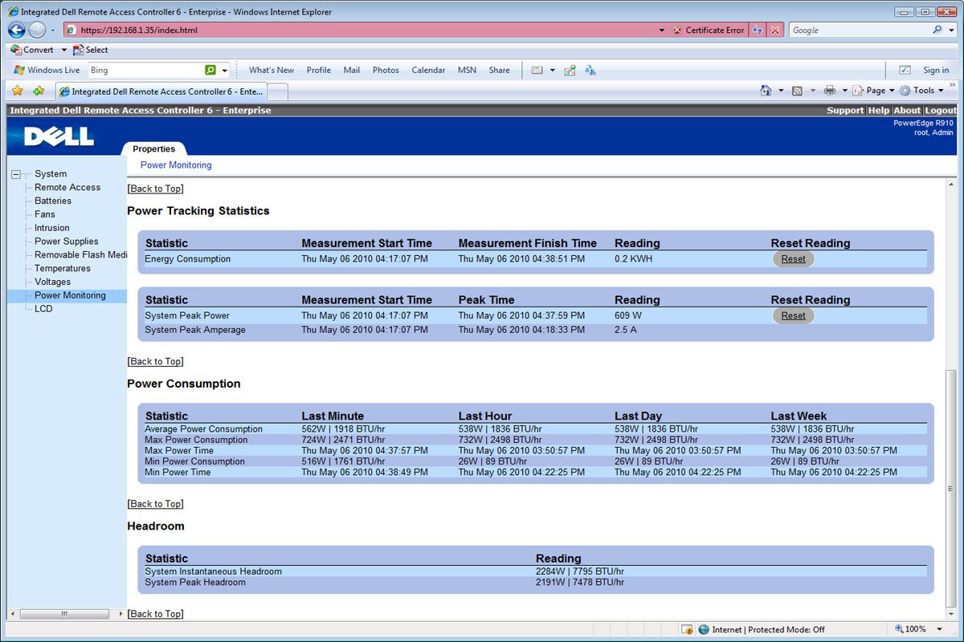This screenshot has width=964, height=642.
Task: Open the recent pages dropdown arrow
Action: (x=53, y=30)
